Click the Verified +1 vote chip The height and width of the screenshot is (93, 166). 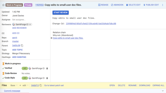pos(25,68)
